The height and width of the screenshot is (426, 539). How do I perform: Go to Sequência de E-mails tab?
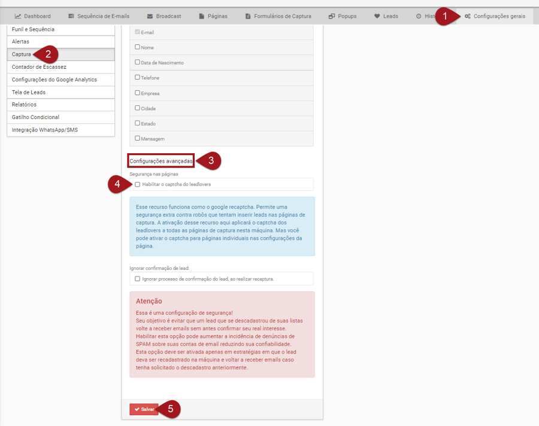point(99,16)
